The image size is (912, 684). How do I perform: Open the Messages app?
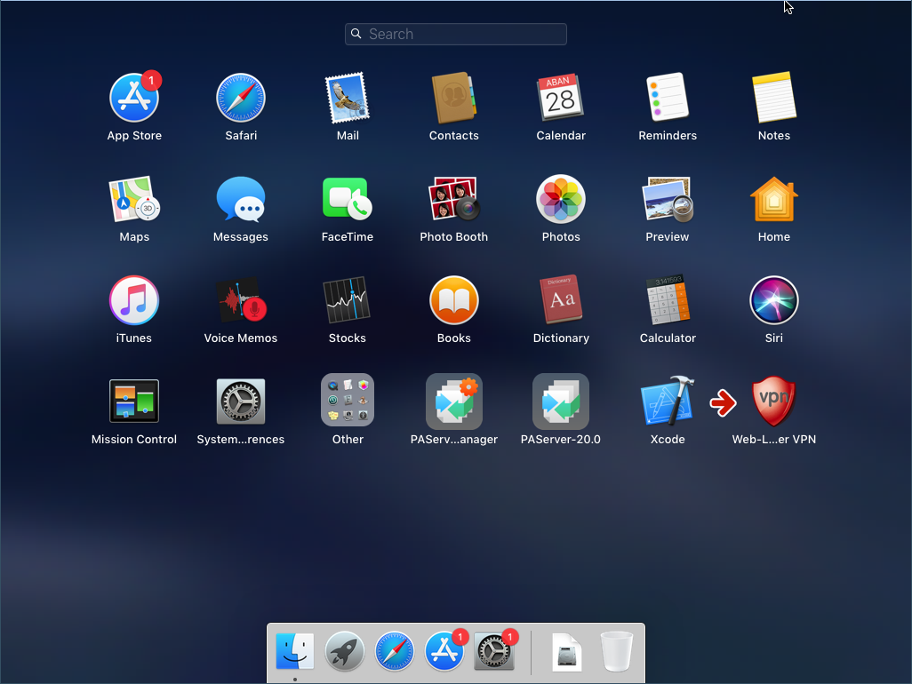(241, 199)
